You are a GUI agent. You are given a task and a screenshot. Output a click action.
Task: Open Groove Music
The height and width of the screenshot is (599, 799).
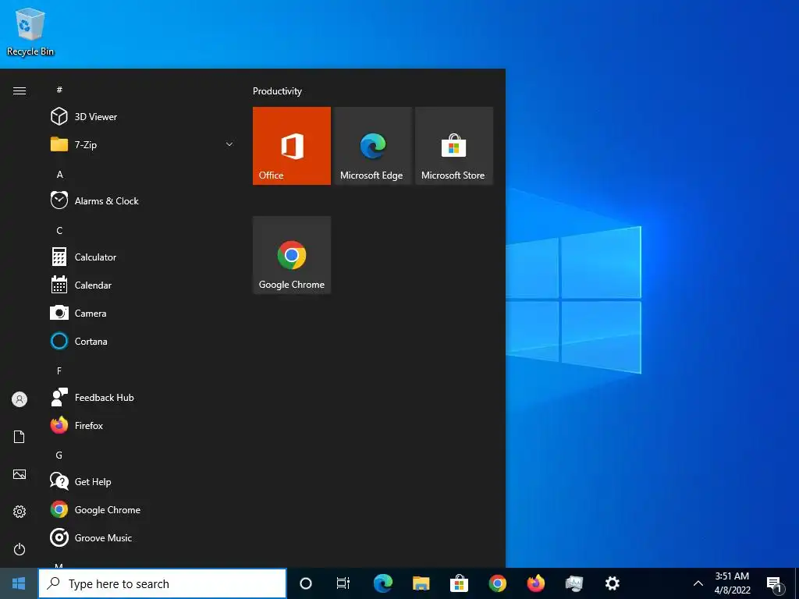click(x=143, y=537)
